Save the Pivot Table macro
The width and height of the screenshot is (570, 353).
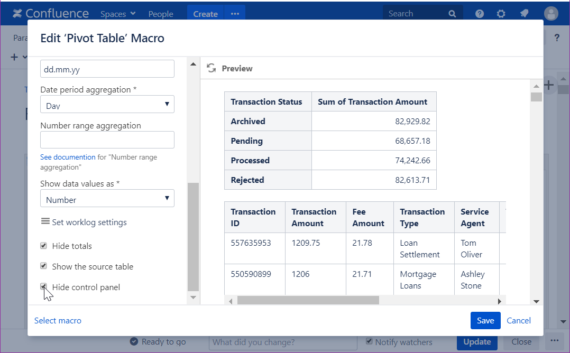click(x=485, y=320)
